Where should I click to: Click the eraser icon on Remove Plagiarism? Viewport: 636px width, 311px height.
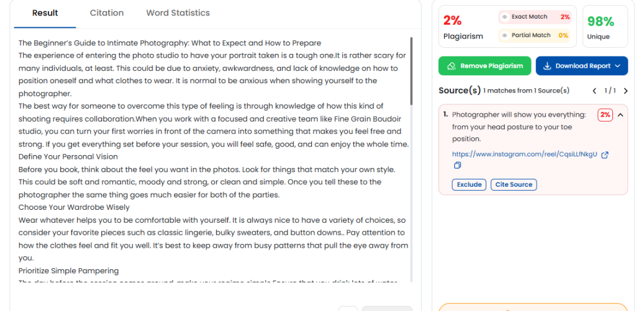pyautogui.click(x=451, y=66)
